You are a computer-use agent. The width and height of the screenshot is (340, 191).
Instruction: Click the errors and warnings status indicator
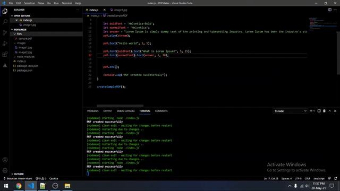point(41,179)
